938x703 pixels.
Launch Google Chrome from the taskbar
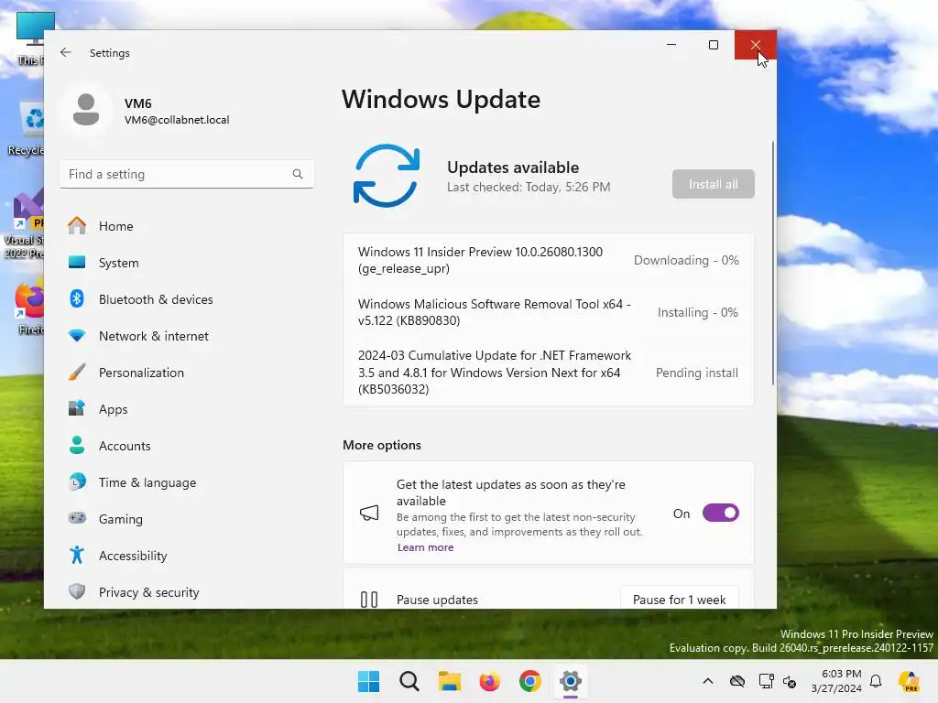(530, 681)
